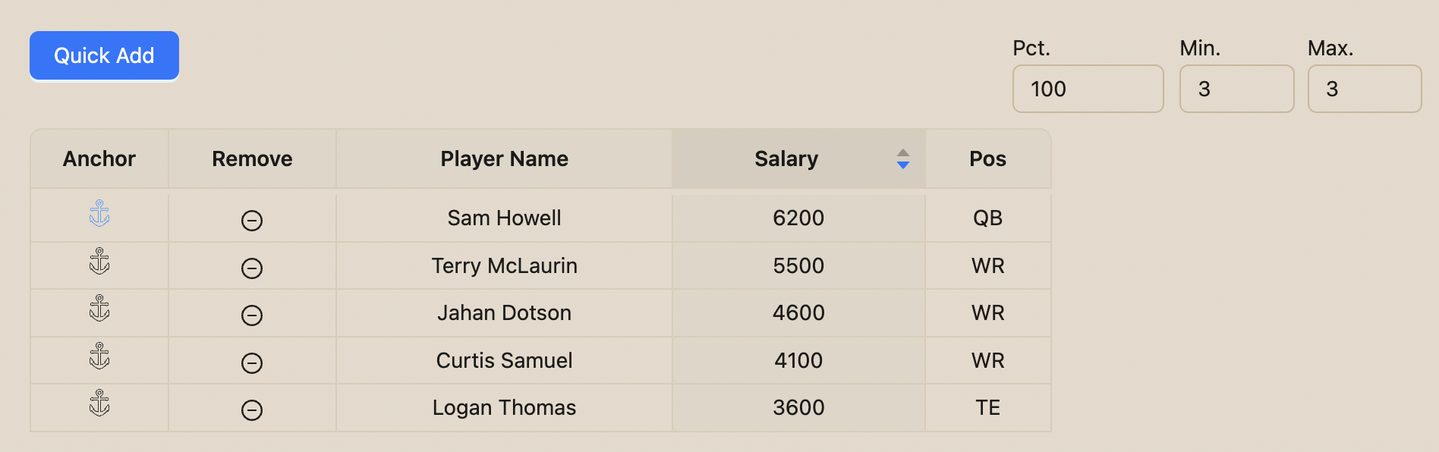Focus the Min. input field
The image size is (1439, 452).
(1236, 89)
